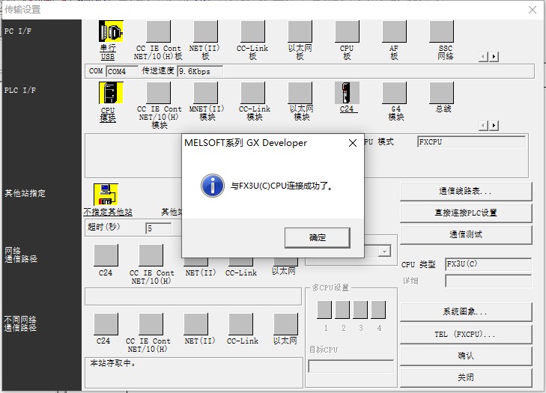Open the 系统图象 view
Image resolution: width=546 pixels, height=393 pixels.
[x=466, y=312]
